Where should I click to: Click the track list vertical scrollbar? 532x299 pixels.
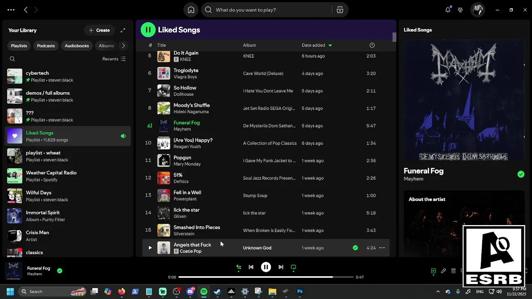click(394, 37)
